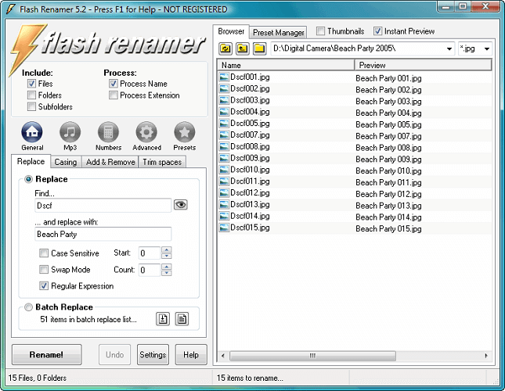The height and width of the screenshot is (391, 505).
Task: Switch to the Preset Manager tab
Action: [x=280, y=32]
